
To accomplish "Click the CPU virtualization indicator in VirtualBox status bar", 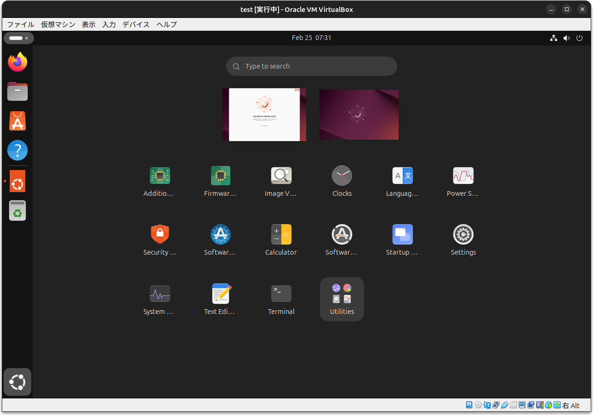I will tap(540, 405).
